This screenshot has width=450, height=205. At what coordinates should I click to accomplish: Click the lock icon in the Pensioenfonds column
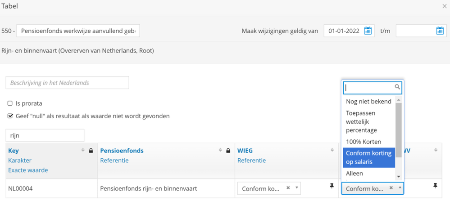[228, 151]
